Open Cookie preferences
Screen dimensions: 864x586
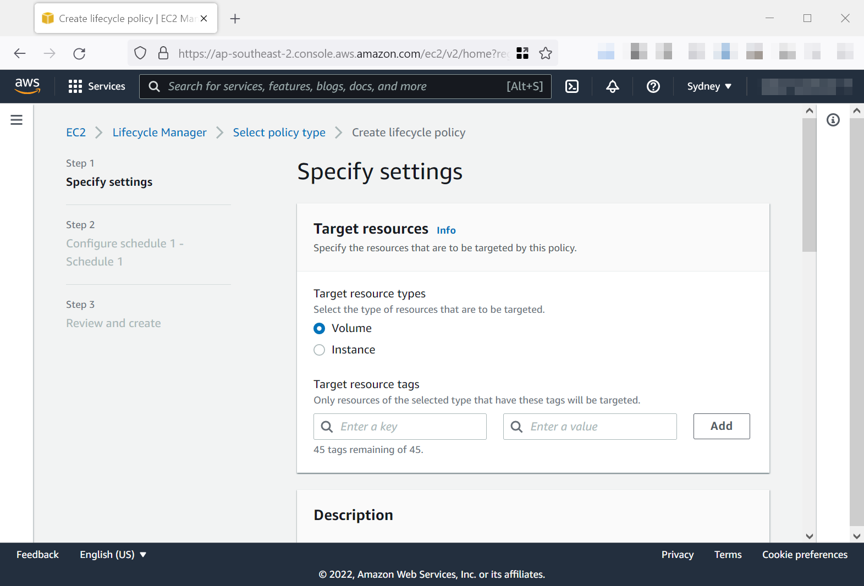point(805,555)
